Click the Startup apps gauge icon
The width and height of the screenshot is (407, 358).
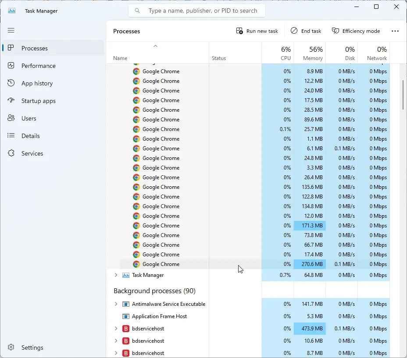pyautogui.click(x=11, y=100)
